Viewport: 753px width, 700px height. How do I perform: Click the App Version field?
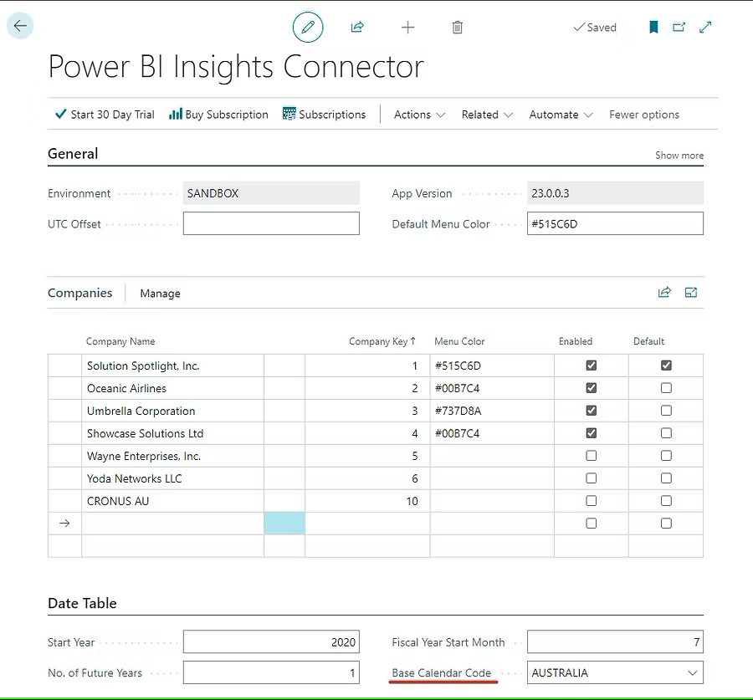[615, 193]
